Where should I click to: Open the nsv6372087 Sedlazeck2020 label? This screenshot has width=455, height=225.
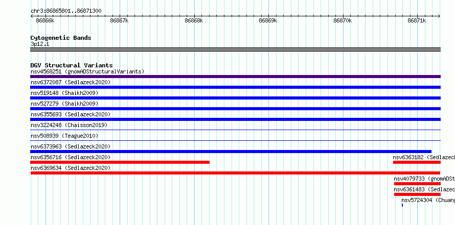71,82
